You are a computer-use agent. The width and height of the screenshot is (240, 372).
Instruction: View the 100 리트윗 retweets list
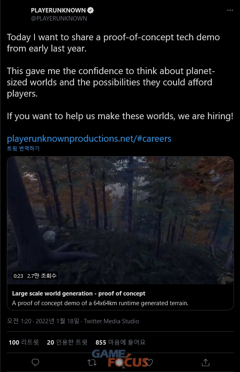[24, 342]
